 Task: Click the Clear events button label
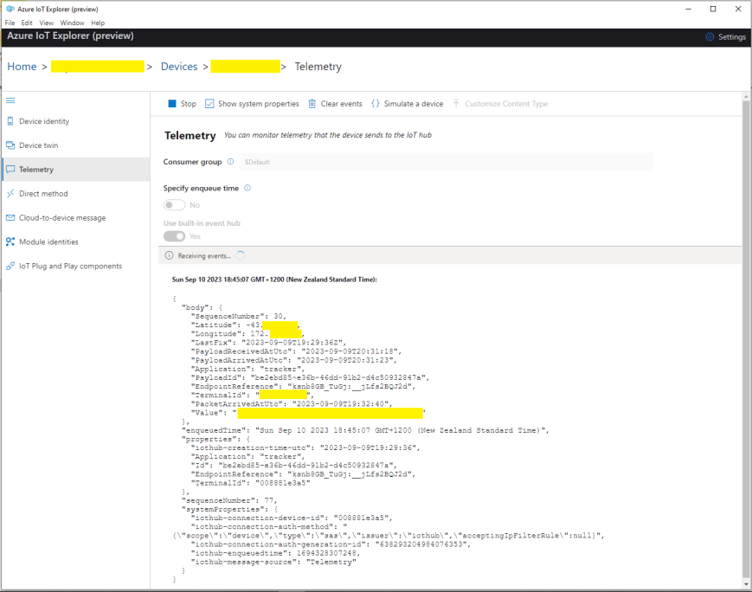click(342, 104)
